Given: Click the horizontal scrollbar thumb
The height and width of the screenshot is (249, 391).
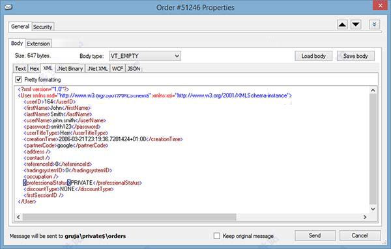Looking at the screenshot, I should (x=130, y=217).
